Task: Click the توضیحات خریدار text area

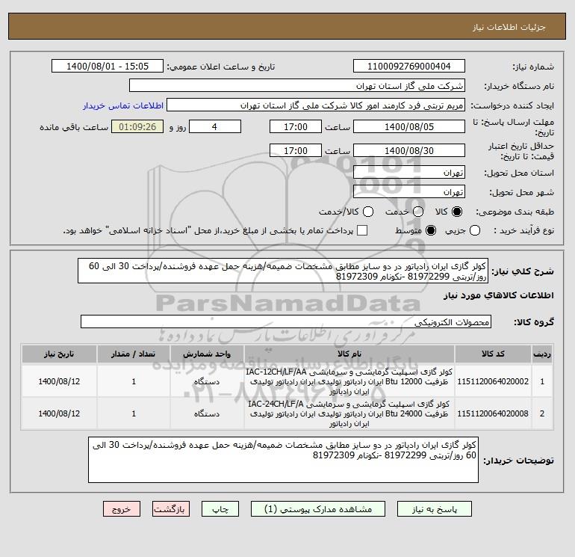Action: [283, 460]
